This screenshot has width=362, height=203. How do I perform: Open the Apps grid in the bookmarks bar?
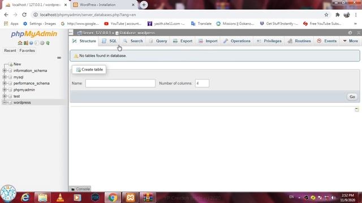pos(11,24)
